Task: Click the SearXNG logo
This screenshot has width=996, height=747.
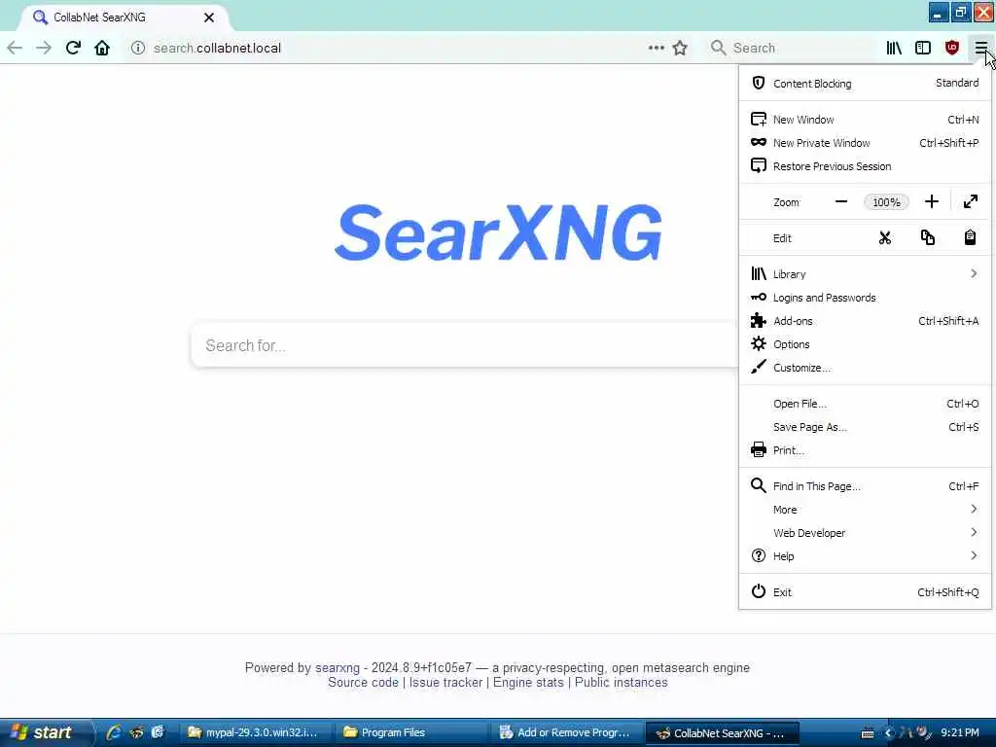Action: pyautogui.click(x=498, y=232)
